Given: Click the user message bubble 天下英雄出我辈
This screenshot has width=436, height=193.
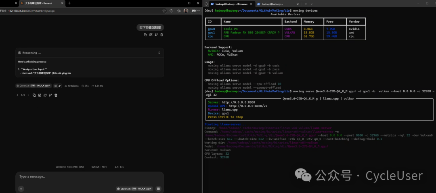Looking at the screenshot, I should pos(150,27).
